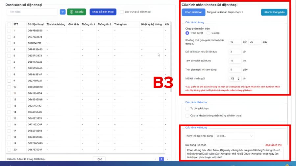Click the previous page arrow in pagination
The width and height of the screenshot is (296, 166).
pos(155,159)
